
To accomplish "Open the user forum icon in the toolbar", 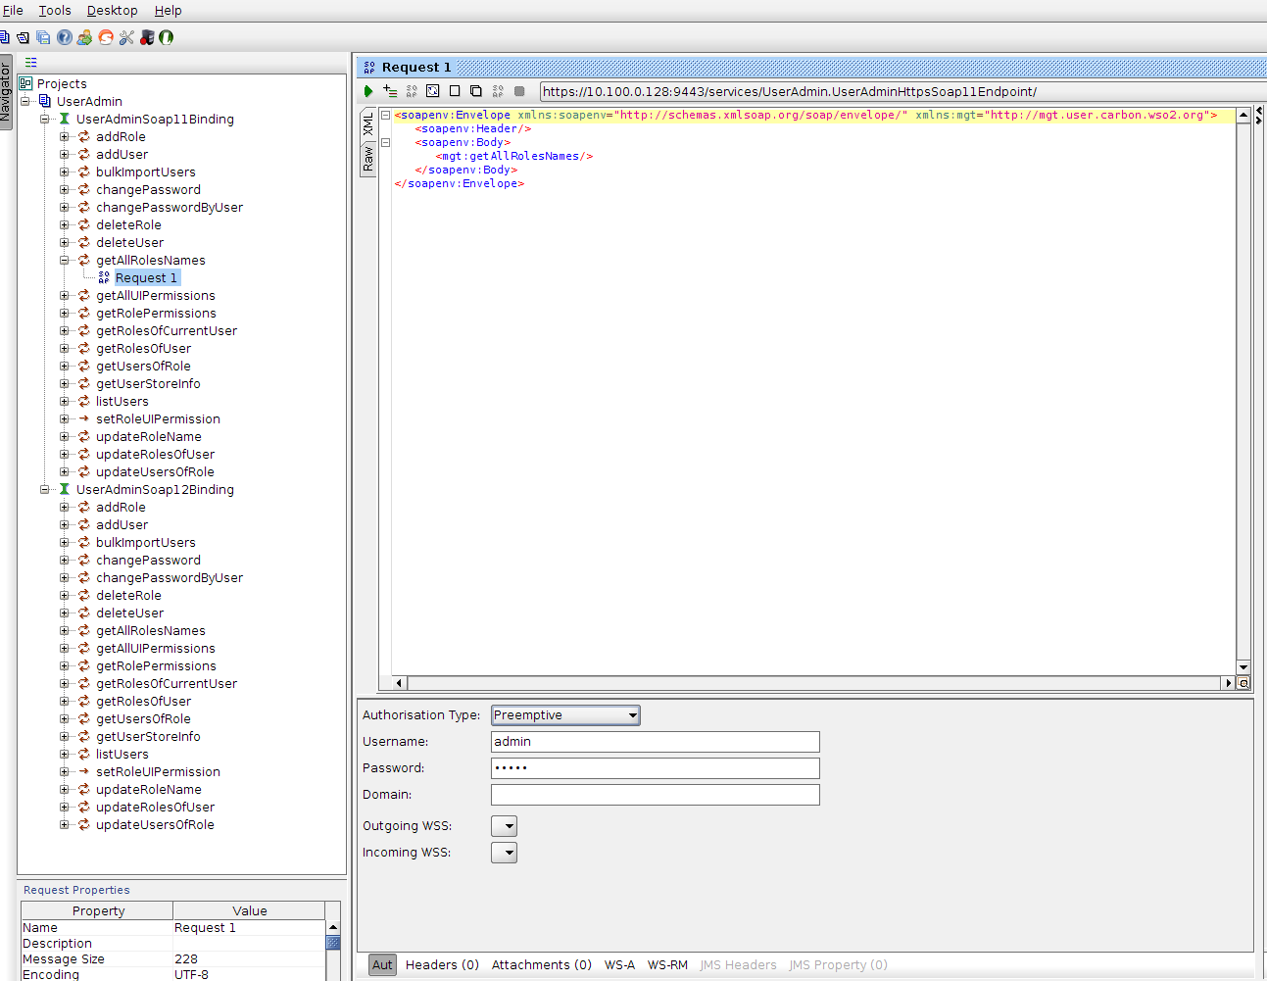I will tap(84, 37).
